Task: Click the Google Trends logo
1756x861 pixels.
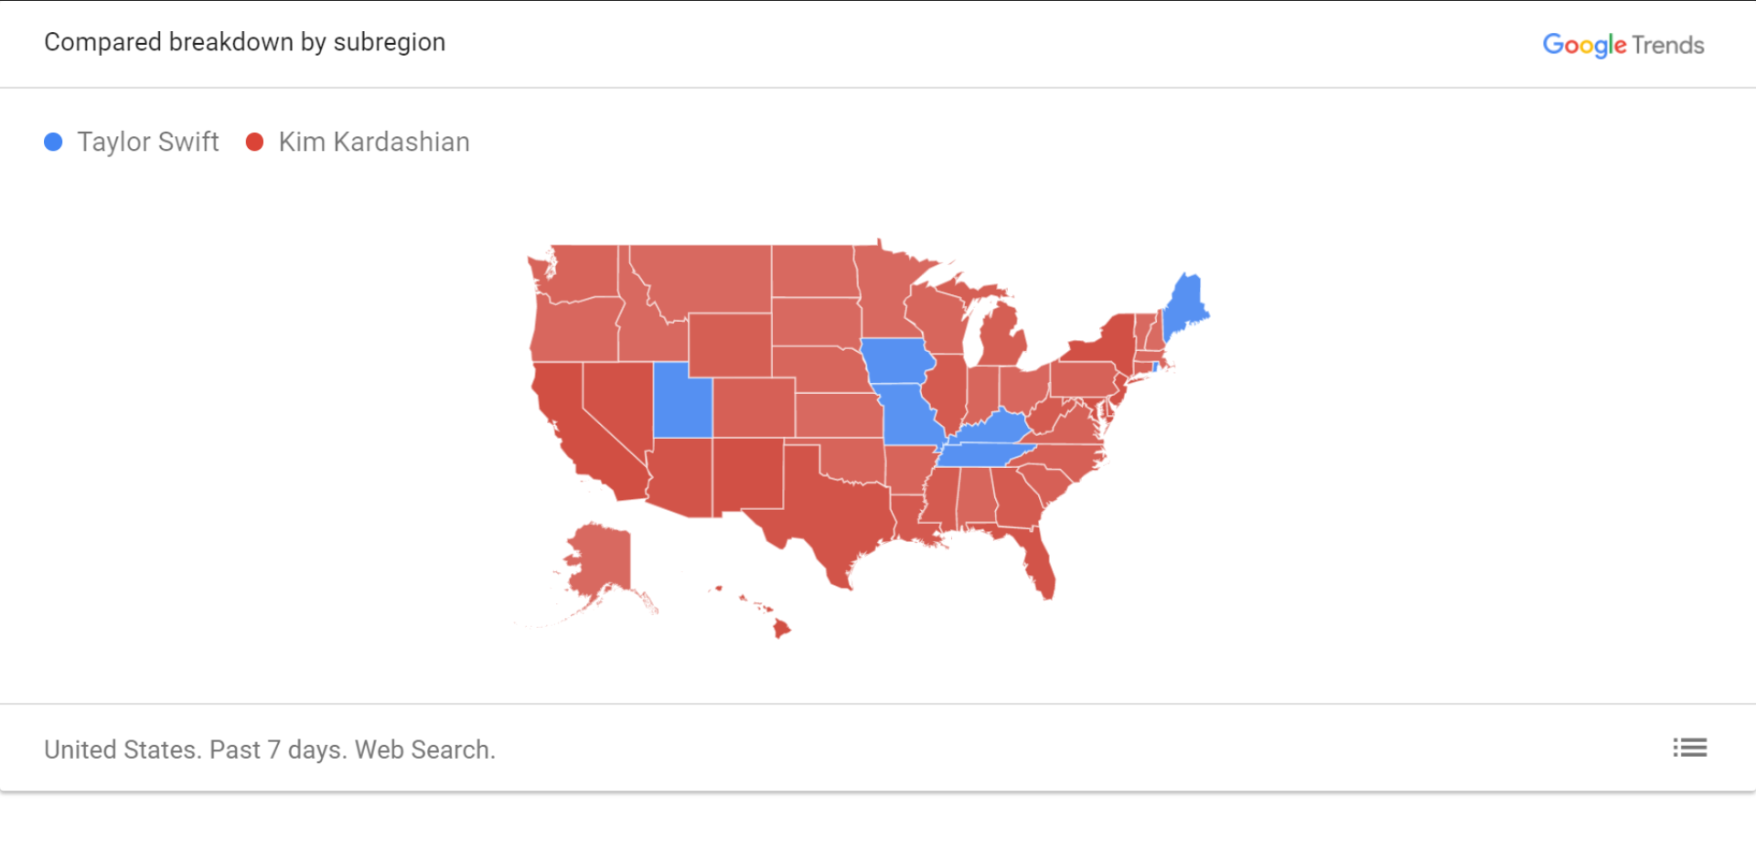Action: pos(1622,45)
